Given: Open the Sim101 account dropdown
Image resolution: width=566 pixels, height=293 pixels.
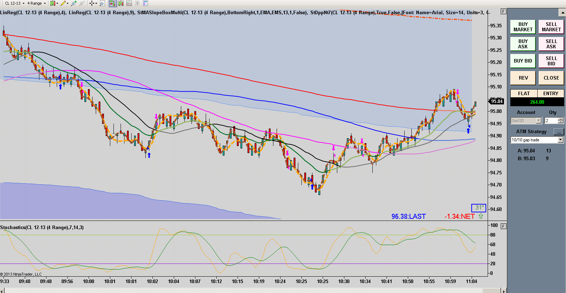Looking at the screenshot, I should pos(526,121).
